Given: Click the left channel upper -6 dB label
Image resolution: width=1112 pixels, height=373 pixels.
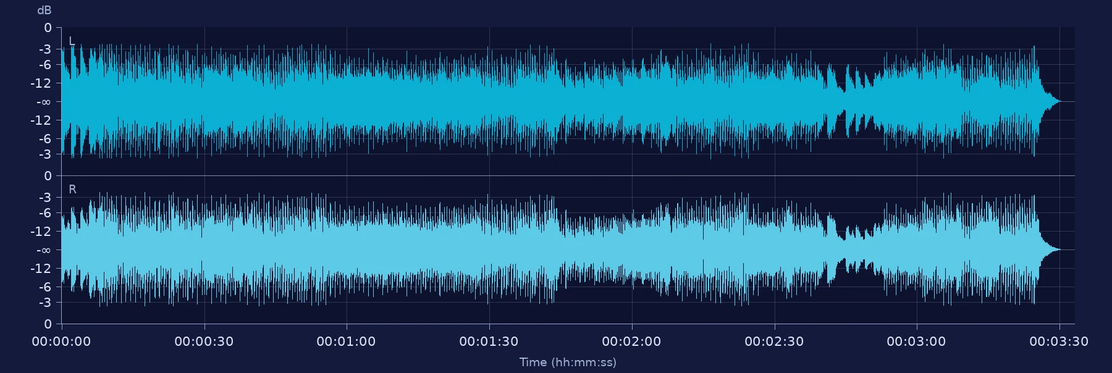Looking at the screenshot, I should point(45,65).
